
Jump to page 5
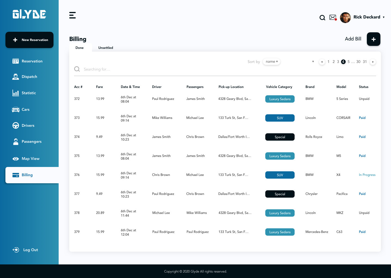point(349,62)
